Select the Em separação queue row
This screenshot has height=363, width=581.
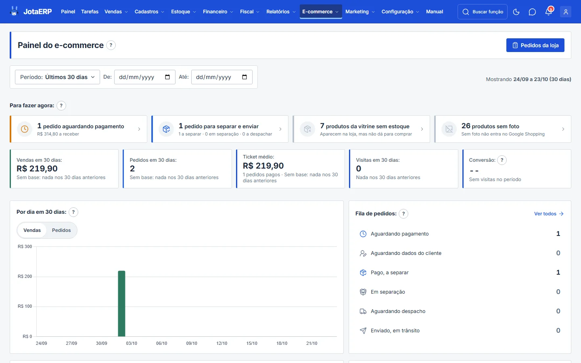tap(460, 292)
